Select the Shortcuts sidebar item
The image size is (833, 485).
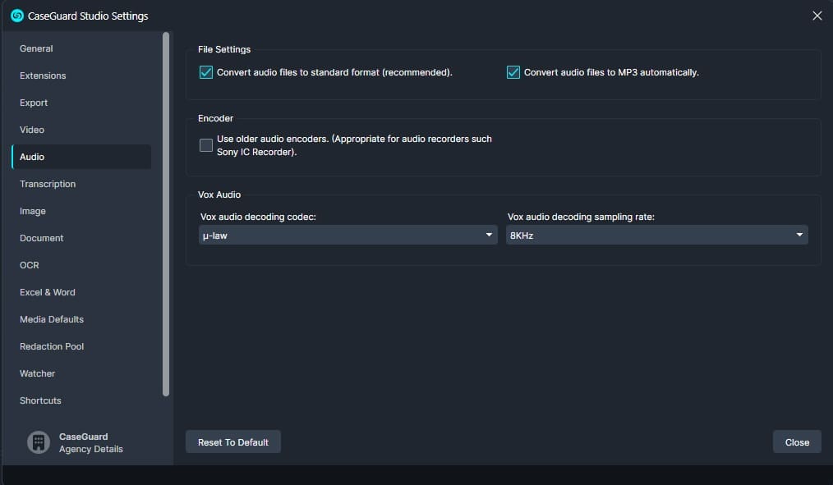(40, 400)
